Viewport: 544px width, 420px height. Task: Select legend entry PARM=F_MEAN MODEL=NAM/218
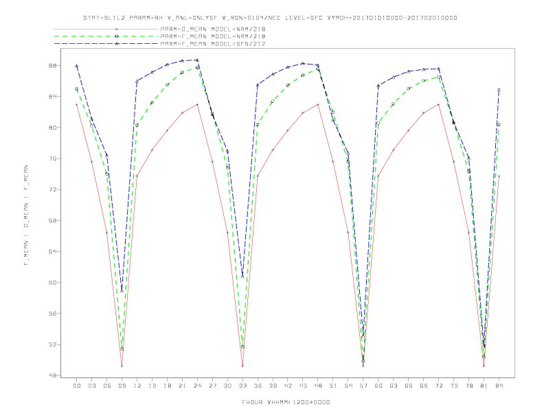tap(213, 36)
